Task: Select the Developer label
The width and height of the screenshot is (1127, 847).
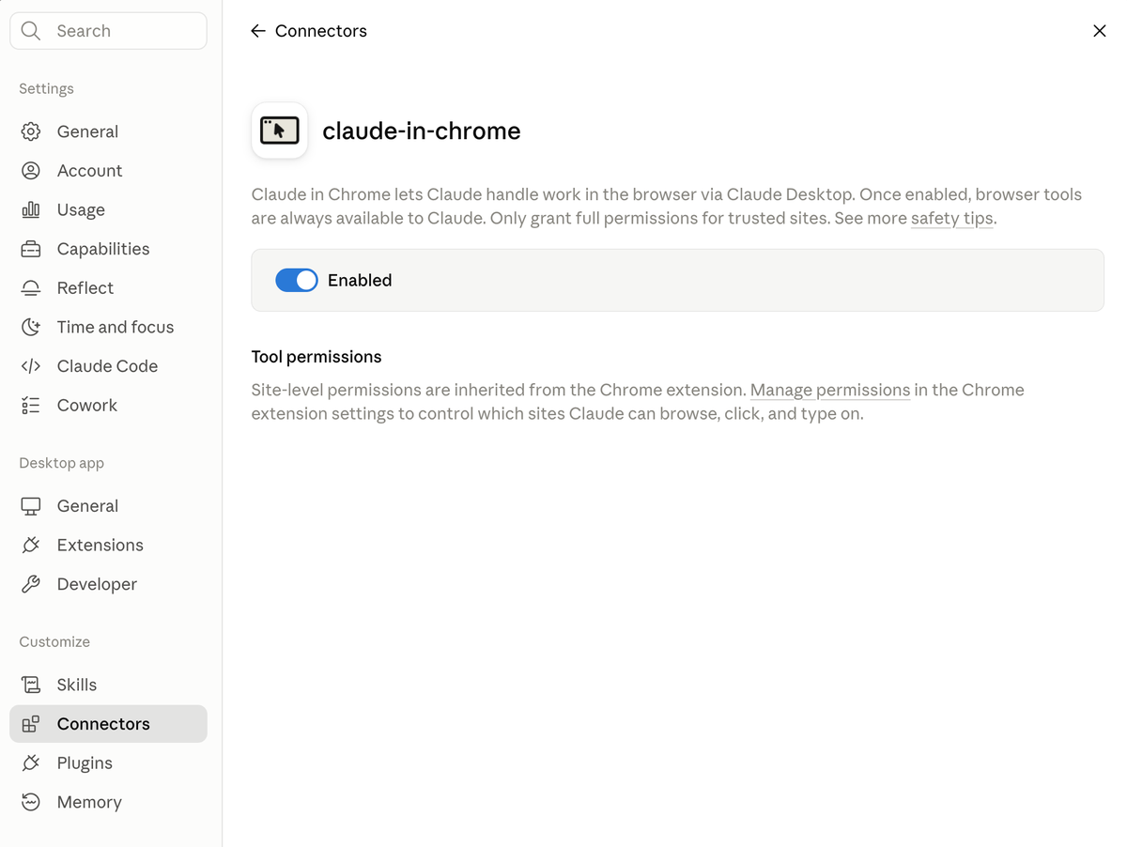Action: (x=97, y=584)
